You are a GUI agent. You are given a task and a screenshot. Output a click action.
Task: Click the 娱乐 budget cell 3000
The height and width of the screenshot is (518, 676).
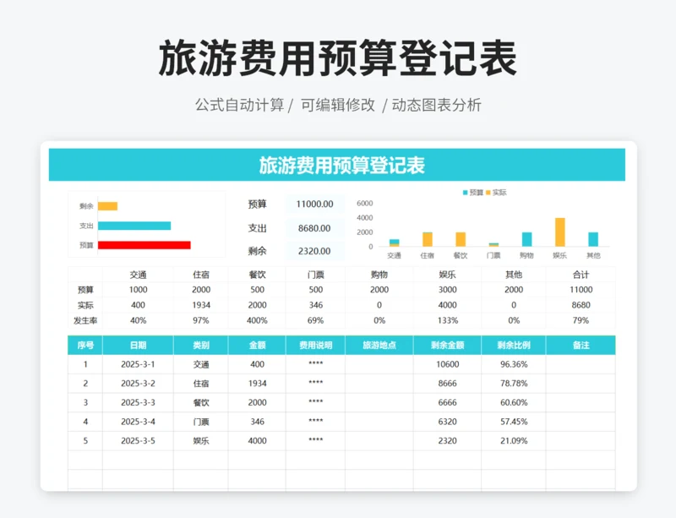pyautogui.click(x=448, y=290)
